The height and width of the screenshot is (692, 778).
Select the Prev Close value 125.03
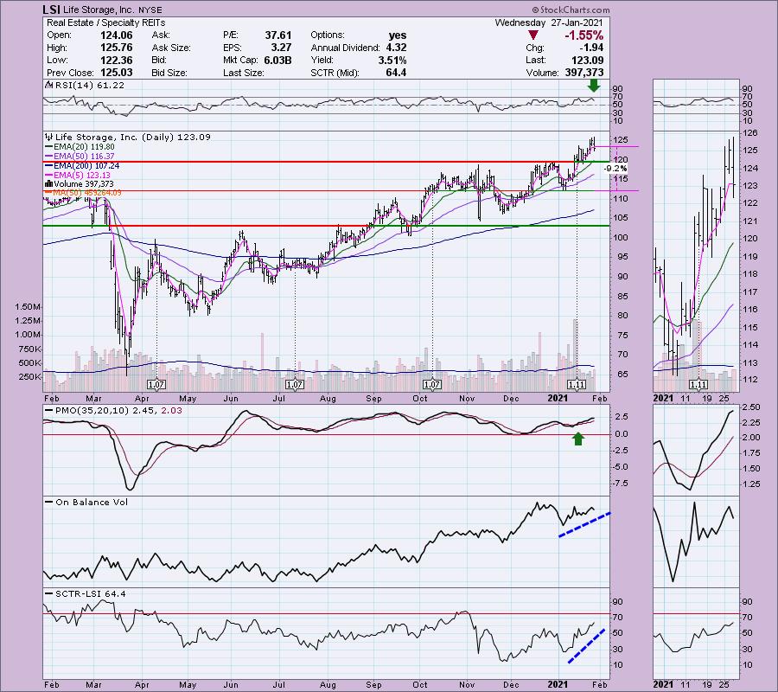(x=117, y=73)
